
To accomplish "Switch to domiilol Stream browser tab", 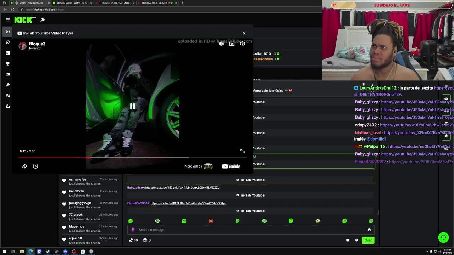I will (x=72, y=3).
